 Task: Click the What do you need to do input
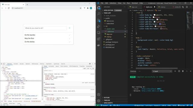coord(46,28)
